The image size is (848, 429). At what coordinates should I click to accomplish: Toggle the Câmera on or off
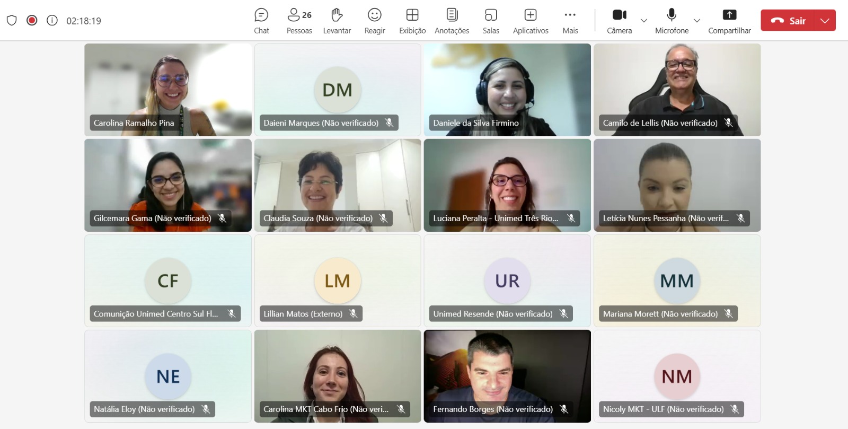coord(619,21)
